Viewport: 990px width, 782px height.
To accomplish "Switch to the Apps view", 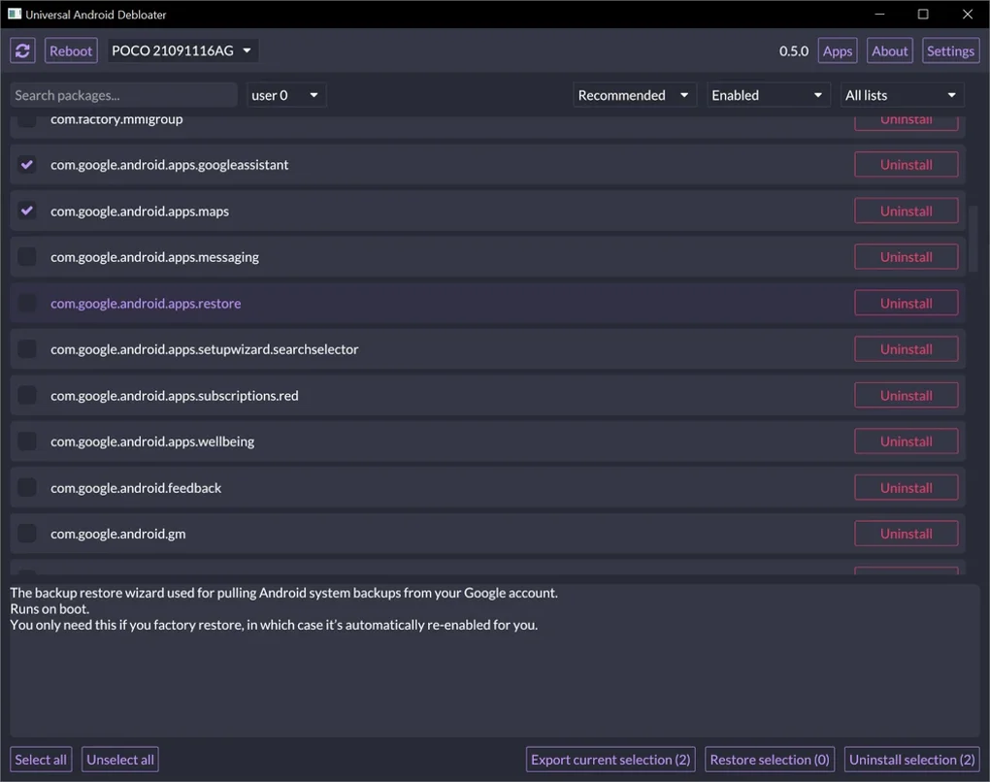I will (837, 51).
